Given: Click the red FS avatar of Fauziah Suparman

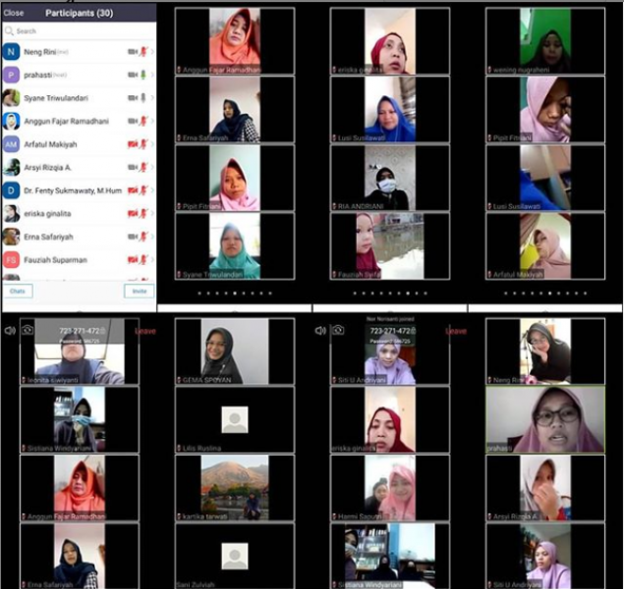Looking at the screenshot, I should [11, 260].
